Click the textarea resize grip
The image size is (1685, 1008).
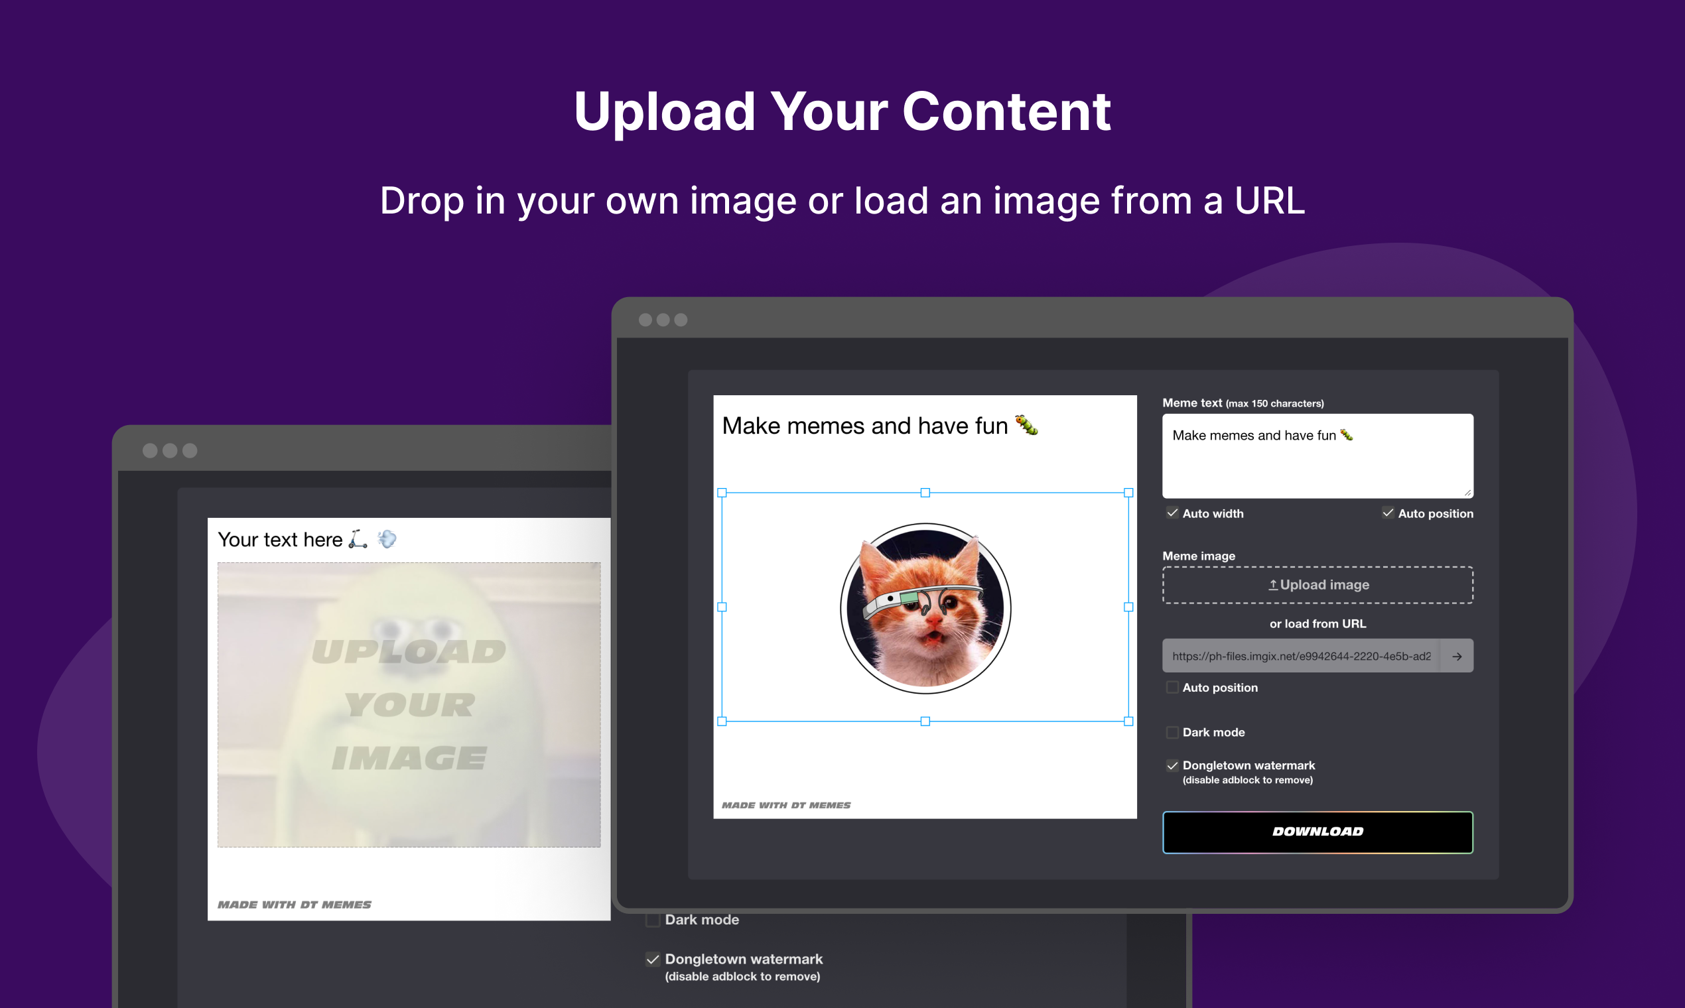click(x=1467, y=493)
